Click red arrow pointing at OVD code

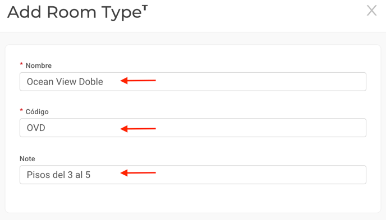[138, 129]
